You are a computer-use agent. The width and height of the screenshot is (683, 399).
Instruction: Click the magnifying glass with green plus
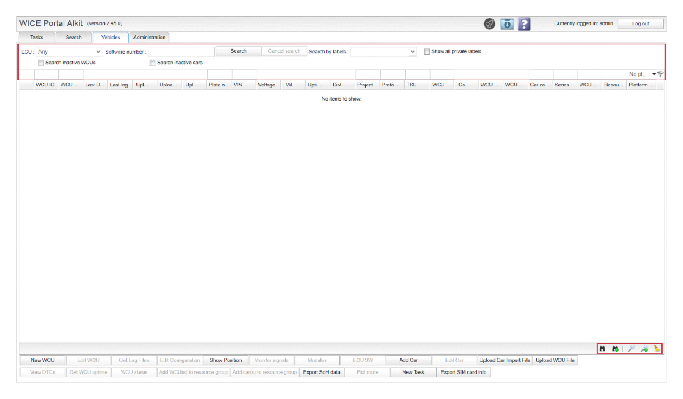click(x=644, y=349)
